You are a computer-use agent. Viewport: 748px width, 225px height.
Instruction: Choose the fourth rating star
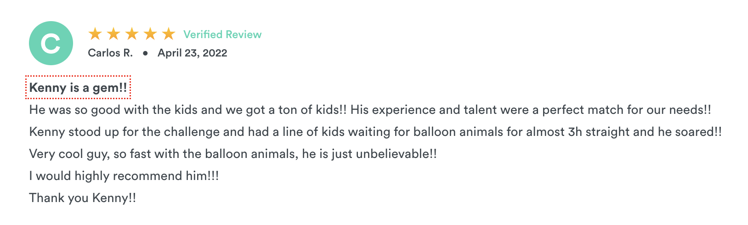click(150, 34)
